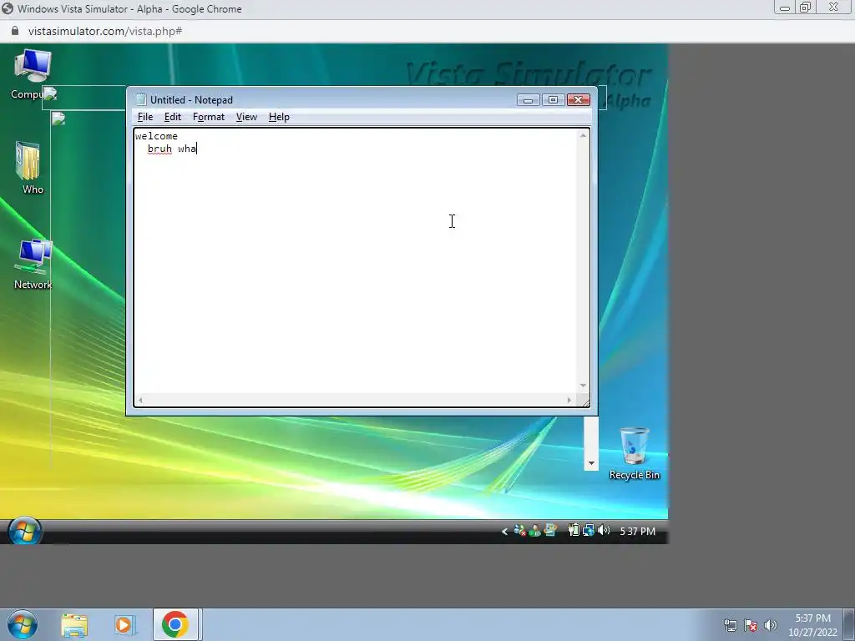855x641 pixels.
Task: Open the Notepad Help menu
Action: coord(279,117)
